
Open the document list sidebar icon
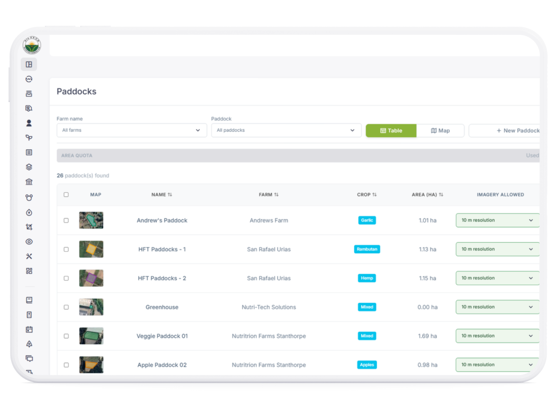tap(29, 152)
